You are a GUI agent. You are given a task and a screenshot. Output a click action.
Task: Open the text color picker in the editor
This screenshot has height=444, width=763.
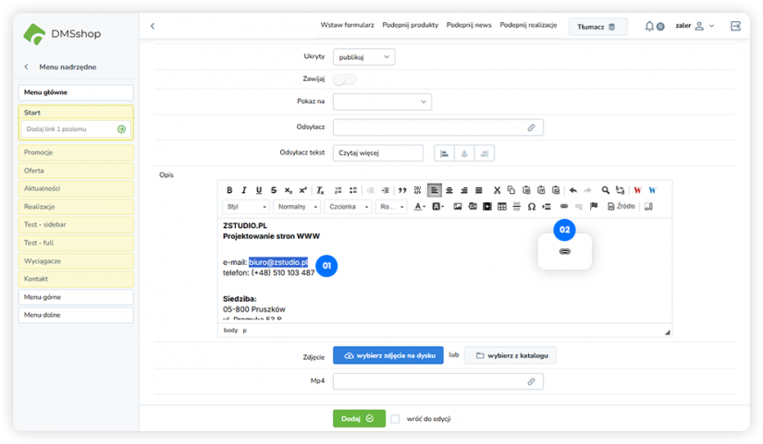420,207
